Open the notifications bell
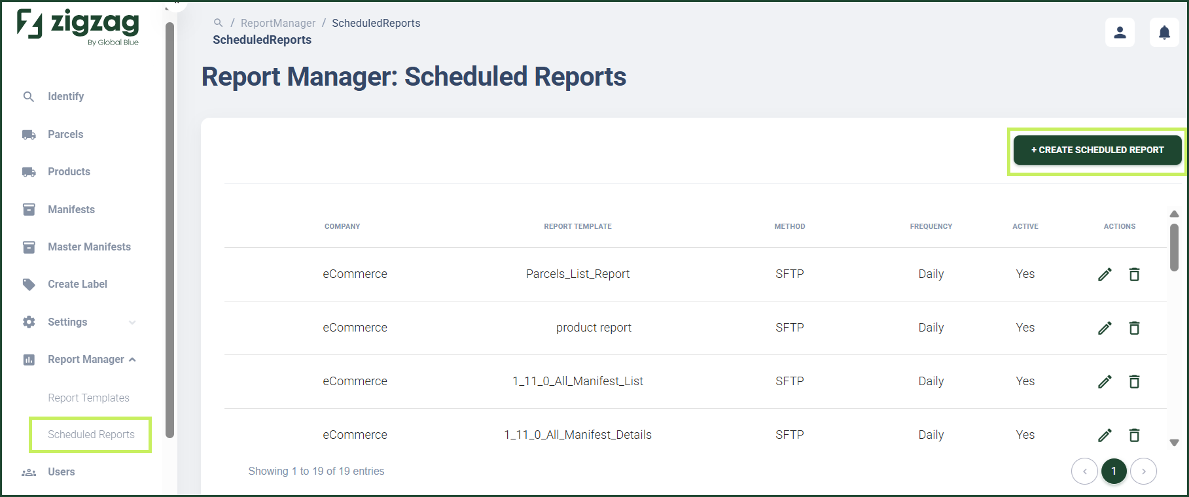This screenshot has width=1189, height=497. click(1164, 32)
